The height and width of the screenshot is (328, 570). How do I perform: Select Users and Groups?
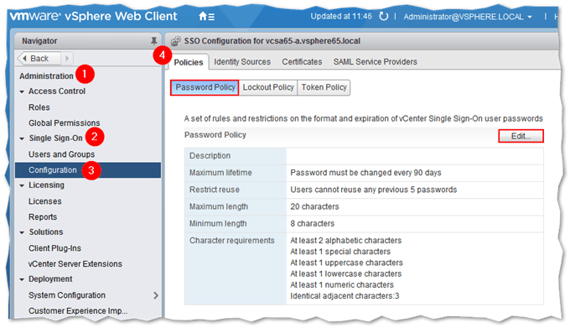coord(61,154)
